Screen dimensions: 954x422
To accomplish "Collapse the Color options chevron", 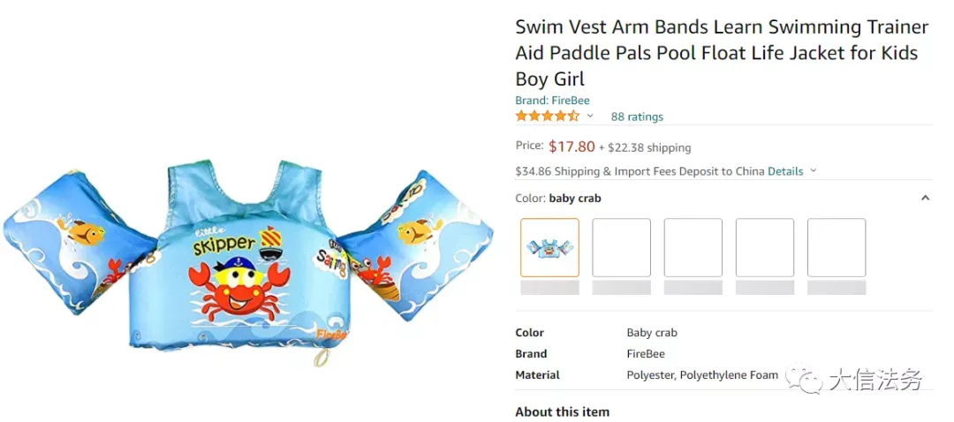I will coord(925,199).
